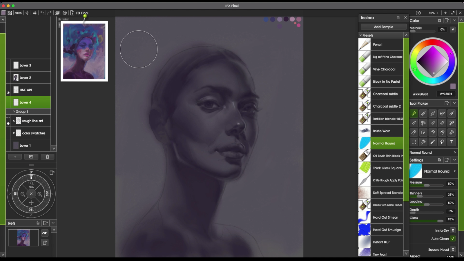Adjust the Gloss slider
The height and width of the screenshot is (261, 464).
point(426,221)
